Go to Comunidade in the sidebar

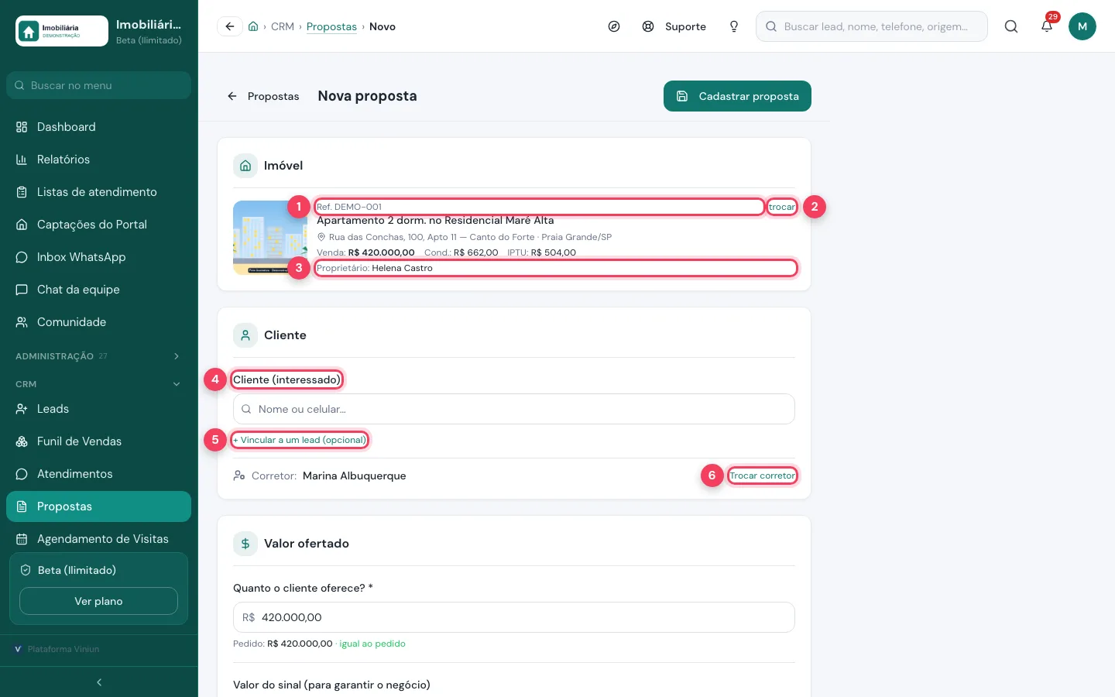coord(98,322)
